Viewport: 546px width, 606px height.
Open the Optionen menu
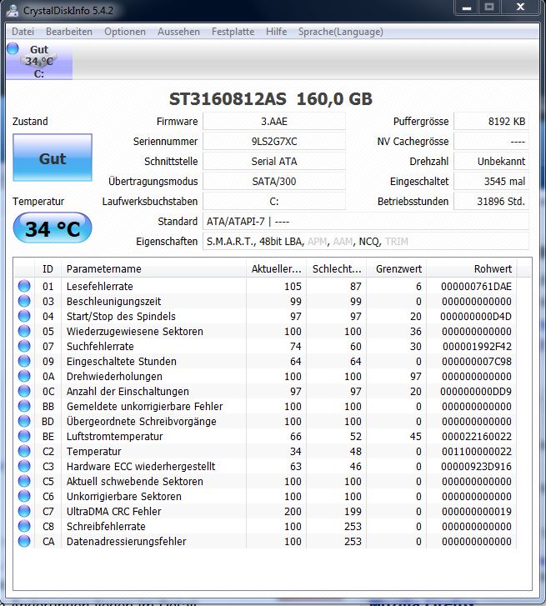(x=125, y=32)
